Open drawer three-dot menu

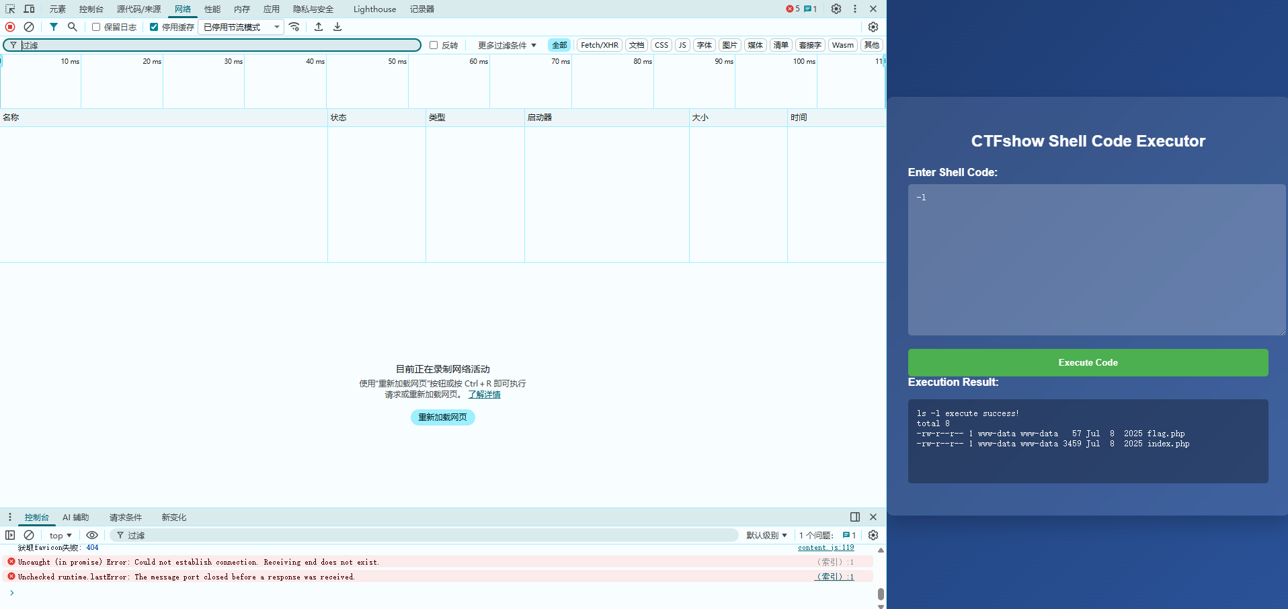click(9, 517)
